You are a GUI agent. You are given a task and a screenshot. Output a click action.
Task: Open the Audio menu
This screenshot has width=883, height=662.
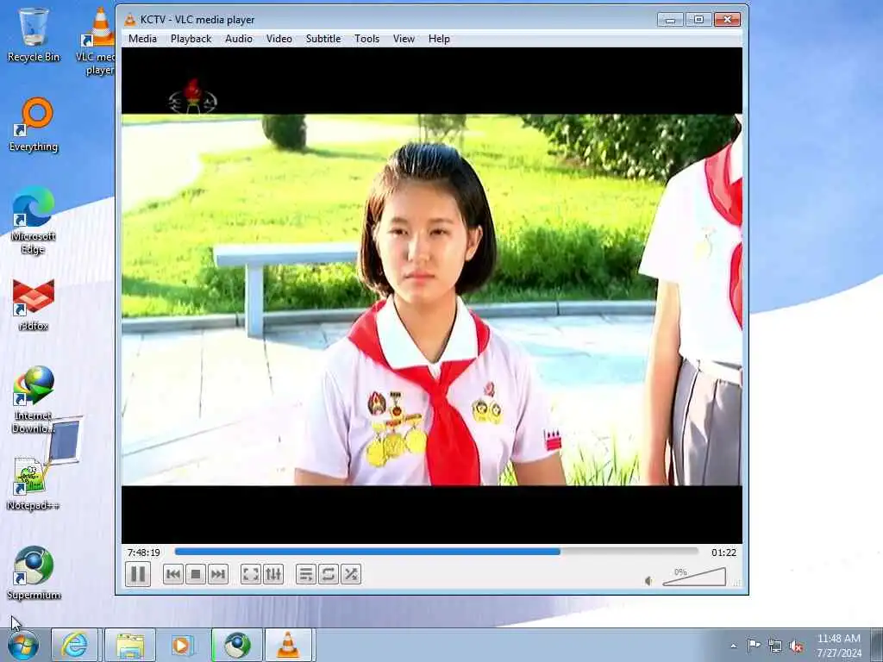click(x=239, y=39)
